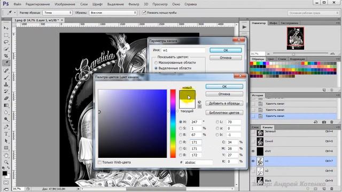Click Отмена in Параметры канала dialog
This screenshot has width=342, height=192.
(226, 58)
